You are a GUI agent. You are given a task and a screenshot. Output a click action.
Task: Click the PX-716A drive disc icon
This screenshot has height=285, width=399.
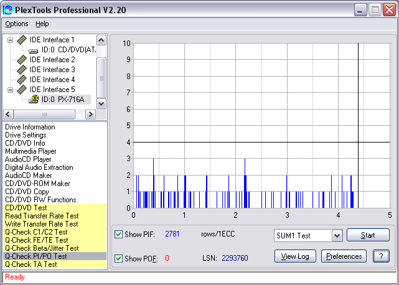tap(34, 99)
